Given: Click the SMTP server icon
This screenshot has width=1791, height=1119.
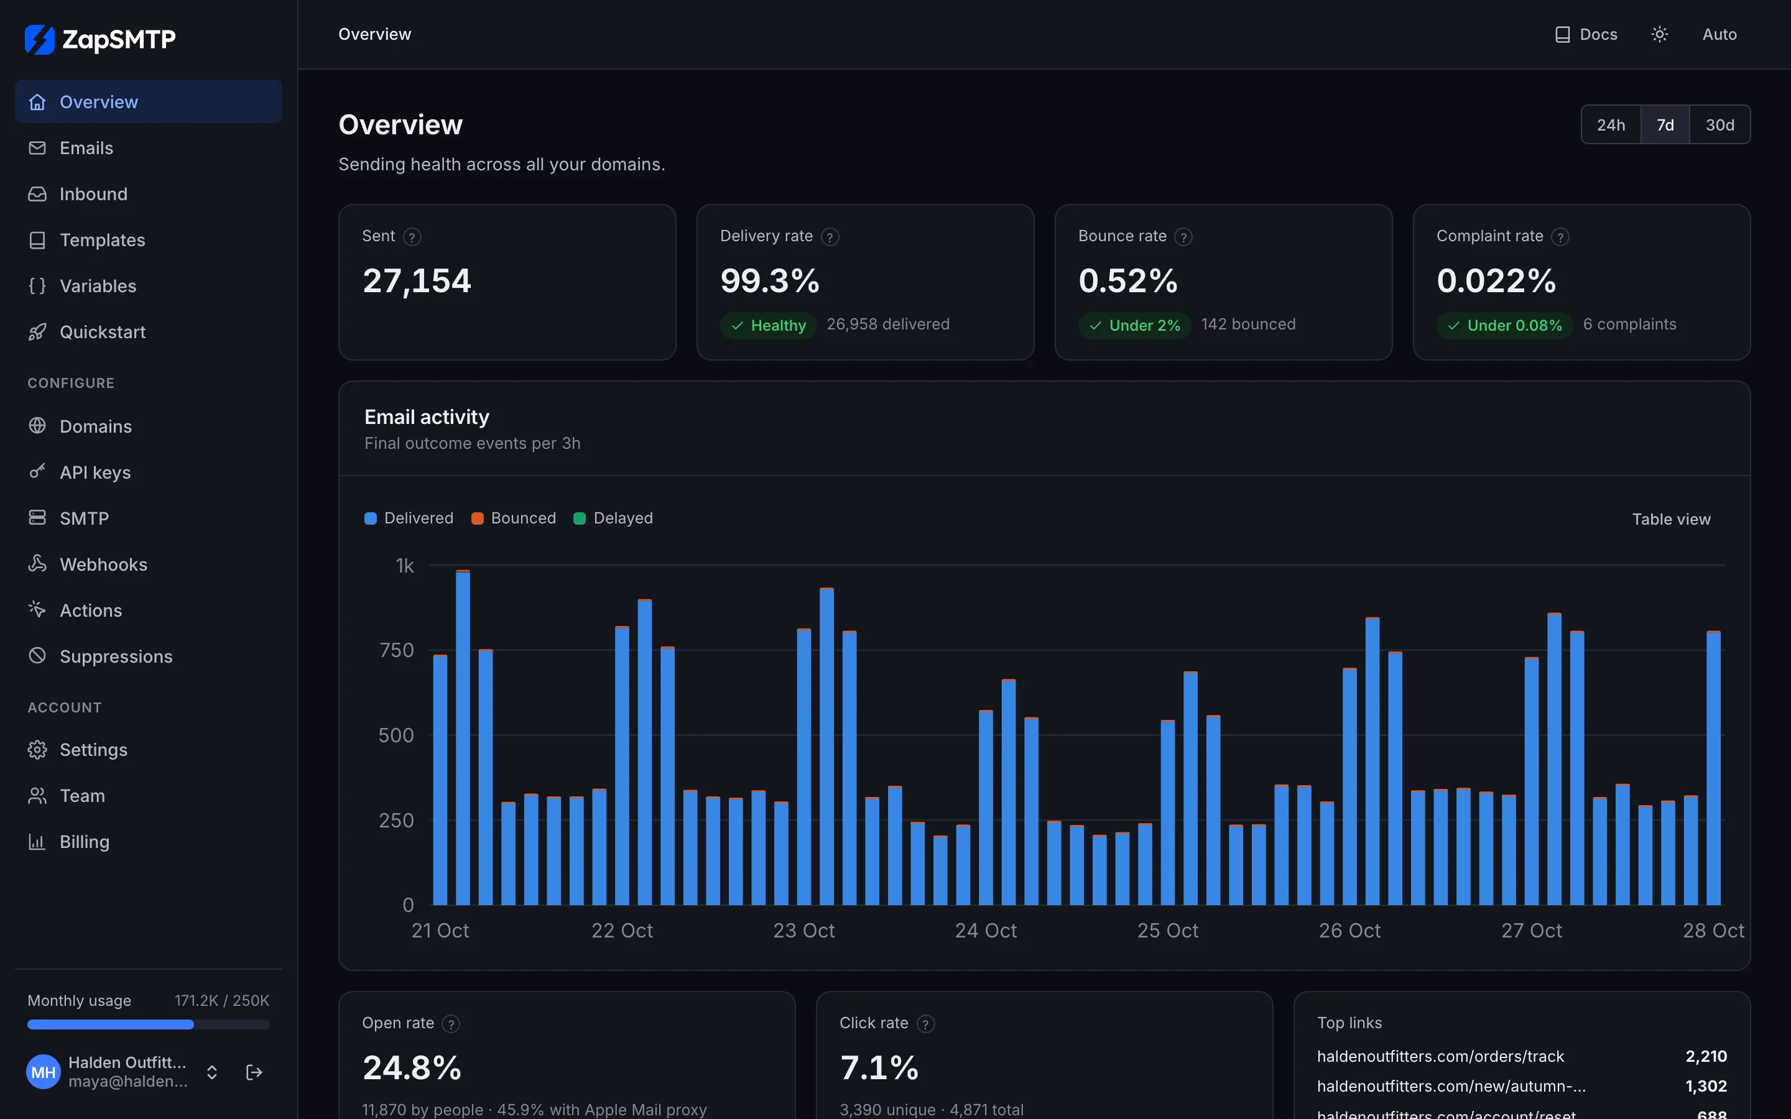Looking at the screenshot, I should [37, 517].
